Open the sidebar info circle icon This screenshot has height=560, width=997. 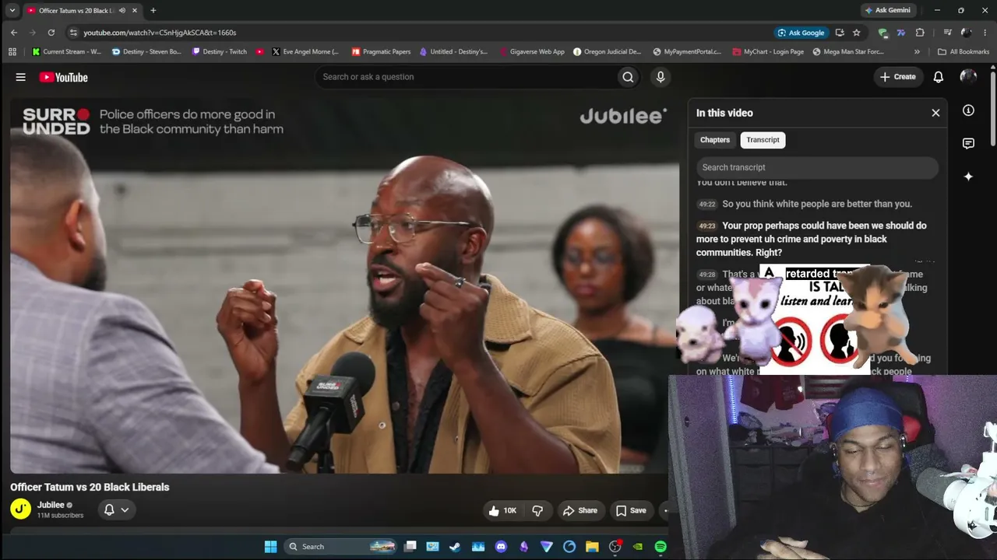click(968, 110)
